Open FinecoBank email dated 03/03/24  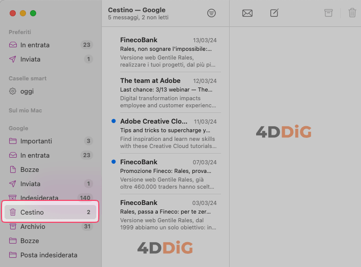pyautogui.click(x=166, y=215)
